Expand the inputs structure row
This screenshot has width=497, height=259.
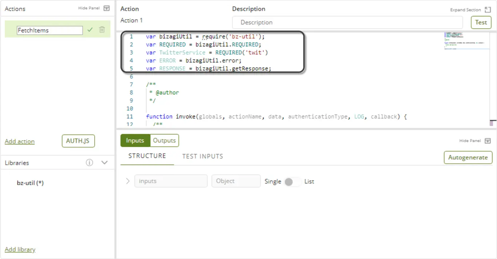pyautogui.click(x=127, y=181)
